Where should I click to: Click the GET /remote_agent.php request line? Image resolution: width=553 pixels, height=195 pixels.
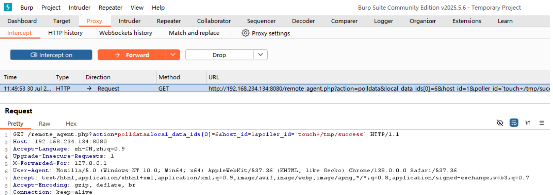pos(206,134)
